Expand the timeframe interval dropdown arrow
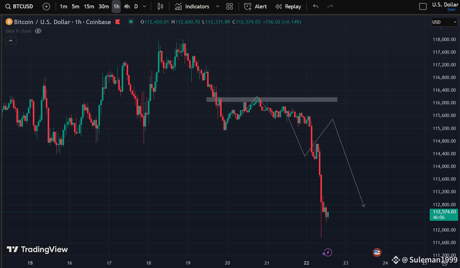 coord(145,6)
